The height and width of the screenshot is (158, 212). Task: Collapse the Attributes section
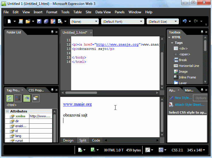point(7,111)
